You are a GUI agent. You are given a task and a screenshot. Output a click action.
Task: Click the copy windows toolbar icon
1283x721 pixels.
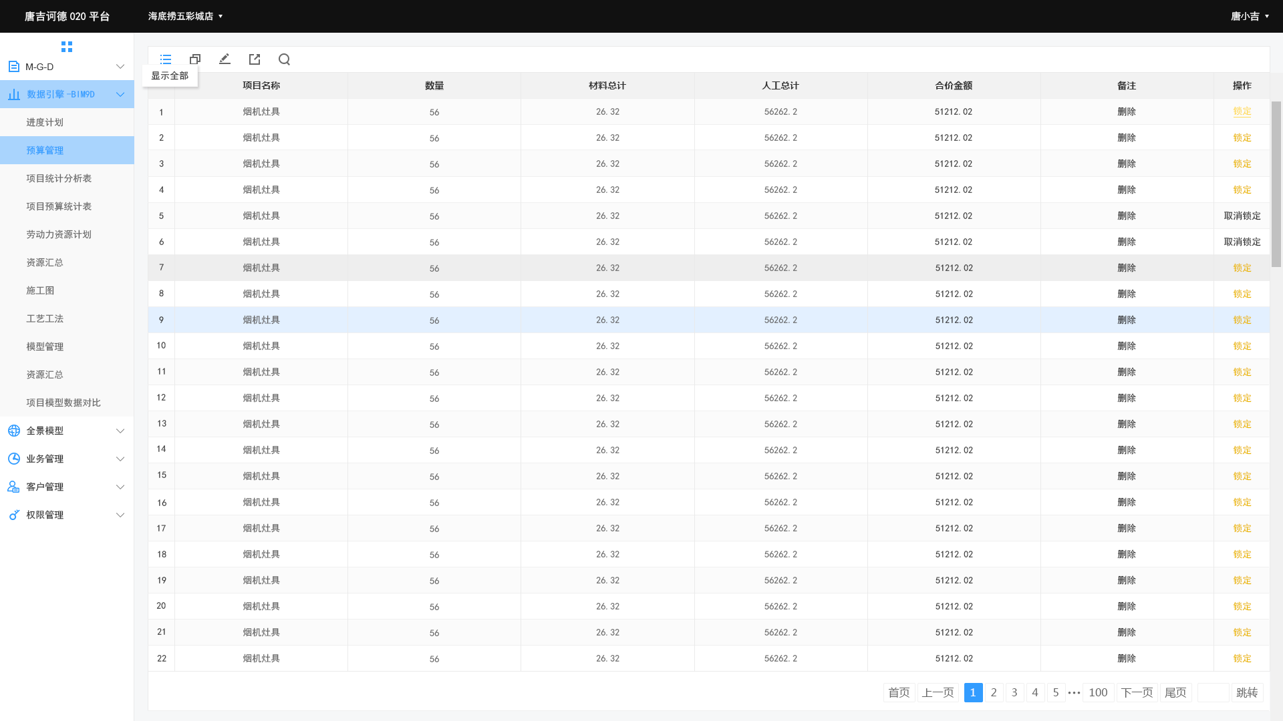pos(195,59)
